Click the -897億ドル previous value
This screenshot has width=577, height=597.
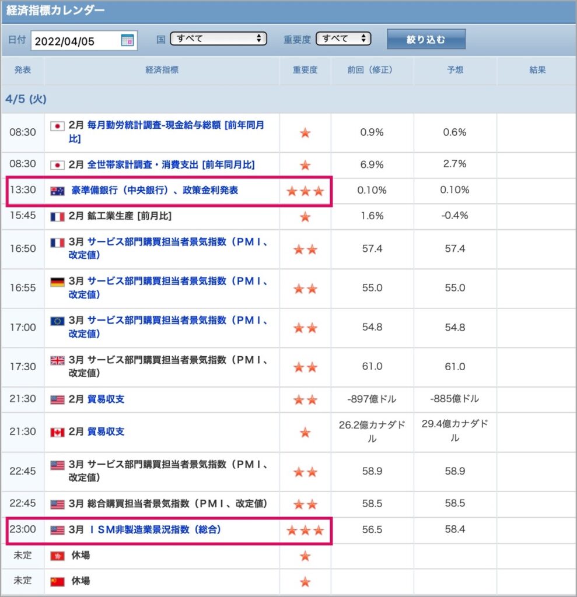(x=372, y=399)
